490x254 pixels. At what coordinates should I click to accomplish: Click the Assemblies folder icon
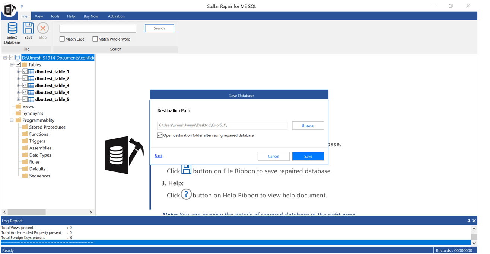point(25,148)
